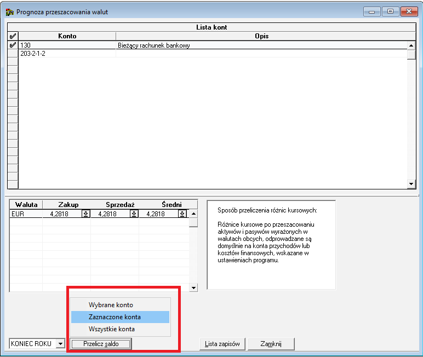Edit Sprzedaż rate value 4,2818
423x357 pixels.
(107, 214)
